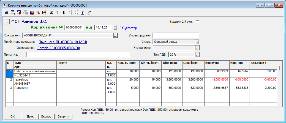The image size is (286, 123).
Task: Open the Хто виписує selection ellipsis button
Action: tap(197, 48)
